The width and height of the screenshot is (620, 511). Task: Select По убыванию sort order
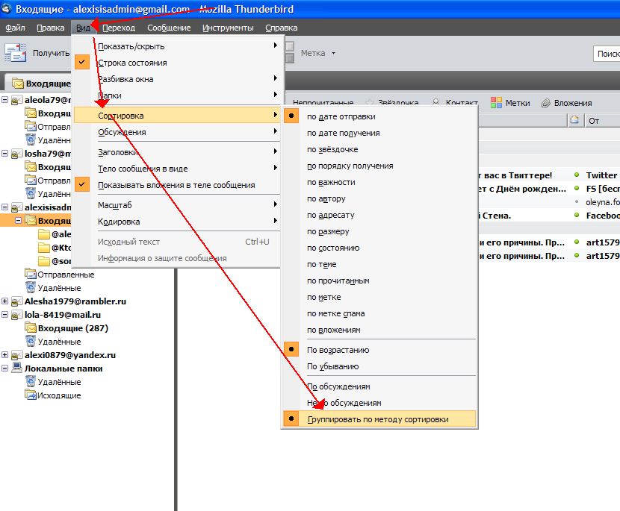[x=379, y=366]
